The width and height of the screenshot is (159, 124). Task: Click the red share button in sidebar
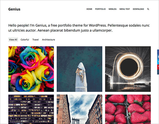(158, 67)
